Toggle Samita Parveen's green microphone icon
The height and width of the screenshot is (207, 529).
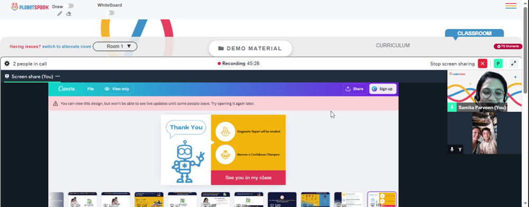click(x=452, y=107)
